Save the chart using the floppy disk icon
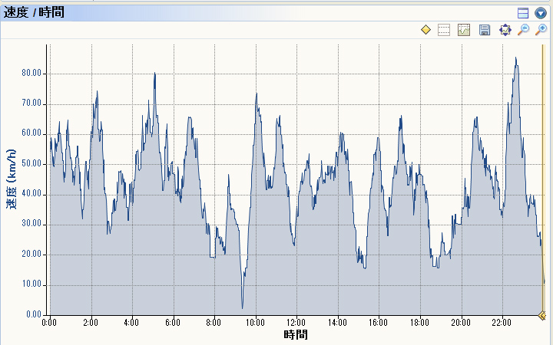The height and width of the screenshot is (345, 553). point(485,30)
